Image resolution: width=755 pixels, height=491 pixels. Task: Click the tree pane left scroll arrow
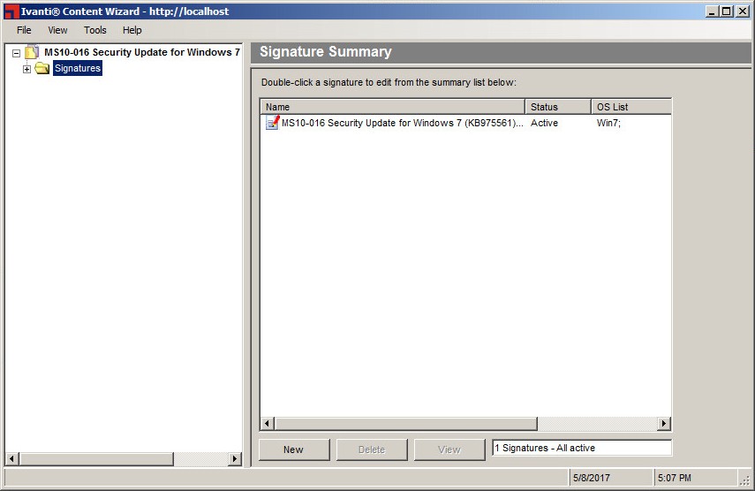12,458
